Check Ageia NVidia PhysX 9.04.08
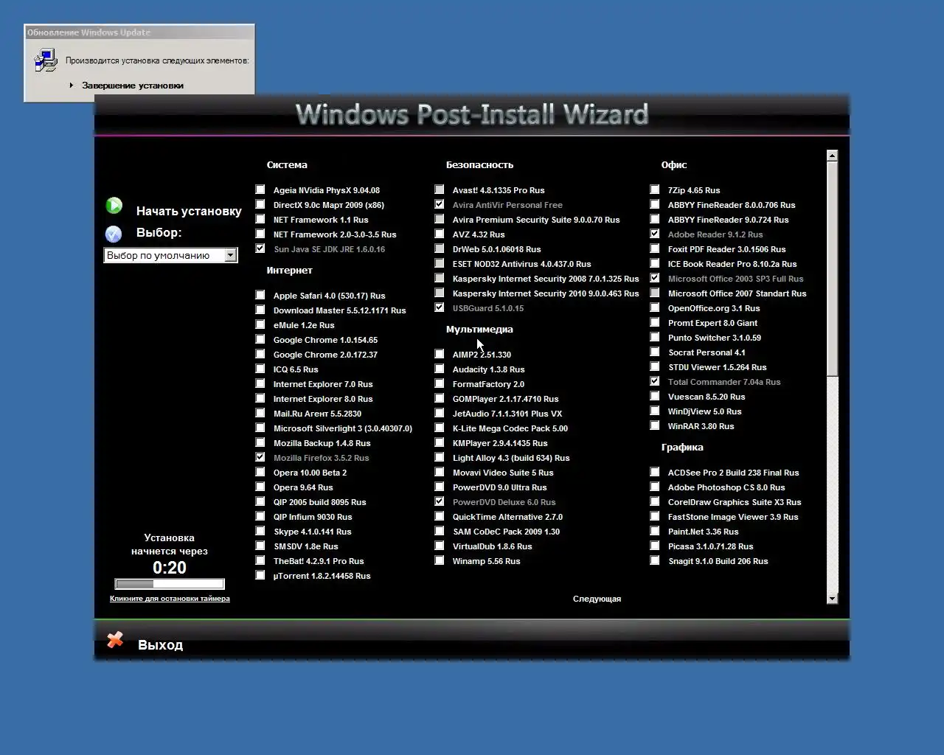 (x=260, y=189)
